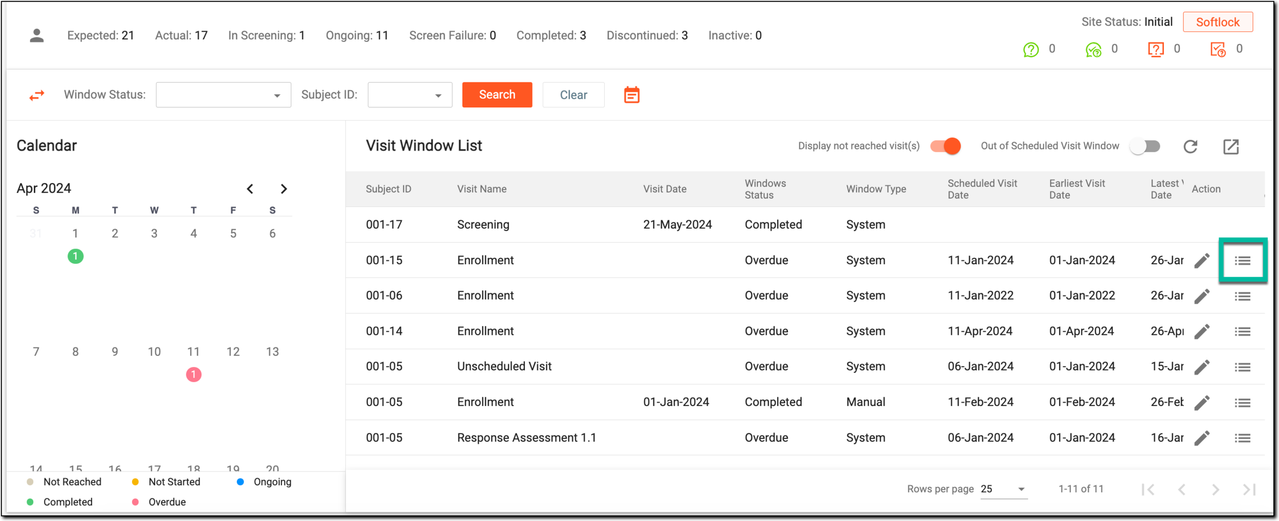
Task: Open details list for Unscheduled Visit
Action: pos(1242,367)
